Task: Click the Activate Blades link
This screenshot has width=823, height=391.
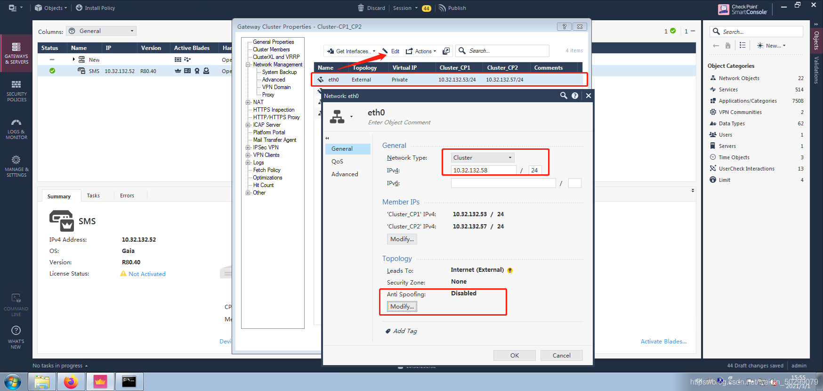Action: click(663, 342)
